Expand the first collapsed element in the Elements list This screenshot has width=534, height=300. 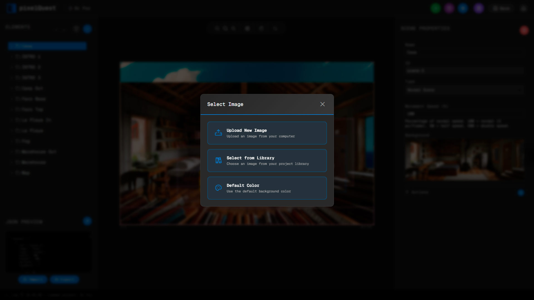[x=11, y=56]
